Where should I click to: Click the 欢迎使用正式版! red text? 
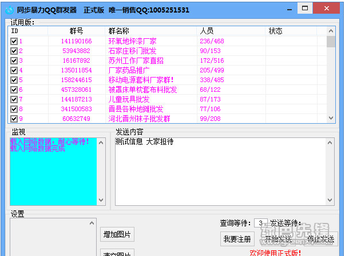pos(275,253)
